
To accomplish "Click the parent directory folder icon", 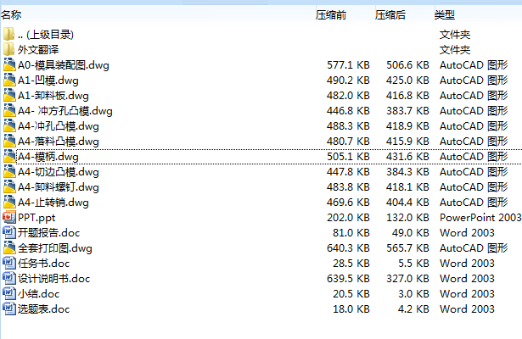I will pyautogui.click(x=9, y=34).
